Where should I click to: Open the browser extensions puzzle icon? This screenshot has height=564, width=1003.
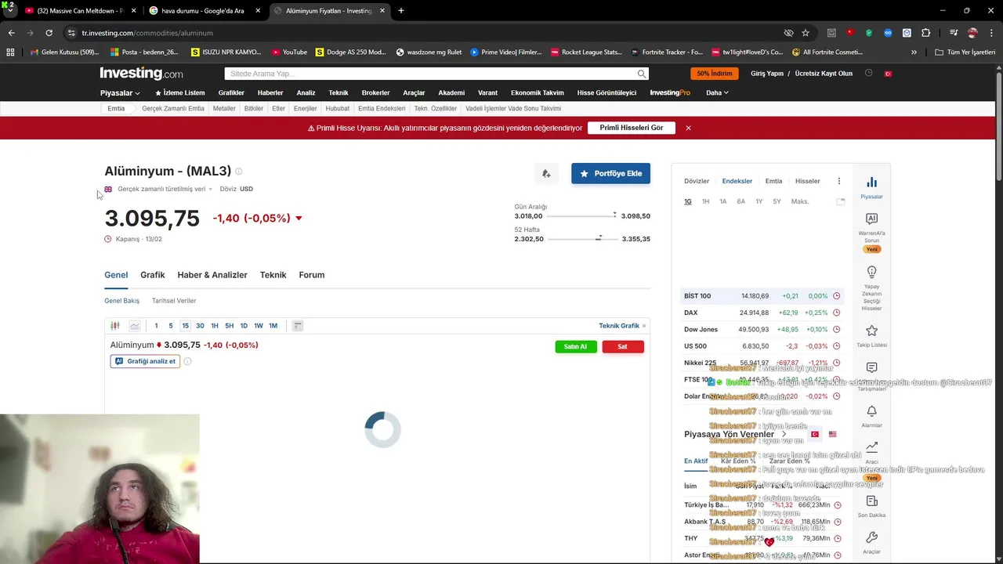pyautogui.click(x=926, y=33)
